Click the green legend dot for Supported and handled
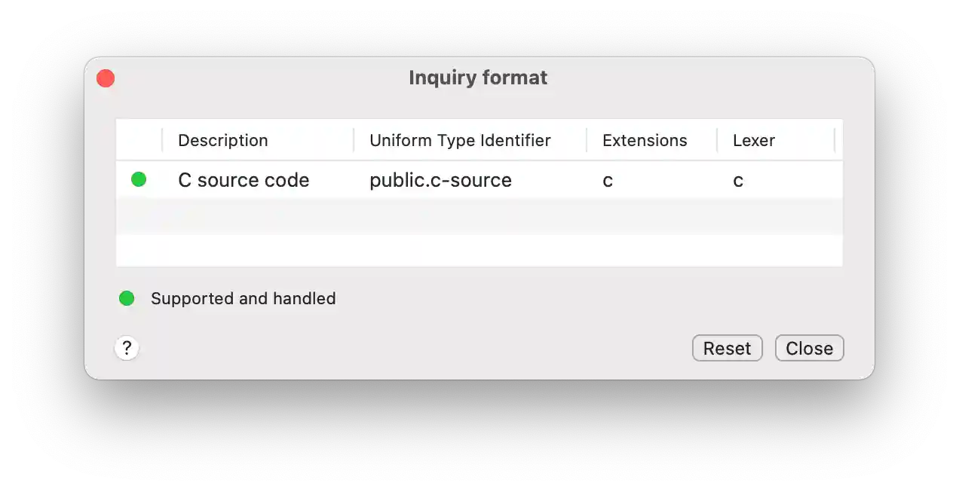 (127, 298)
